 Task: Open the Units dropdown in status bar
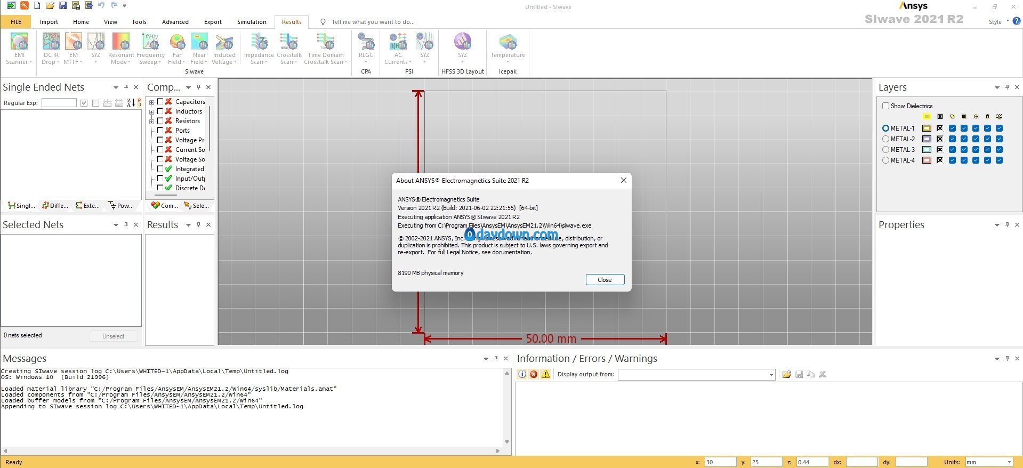pos(1009,462)
